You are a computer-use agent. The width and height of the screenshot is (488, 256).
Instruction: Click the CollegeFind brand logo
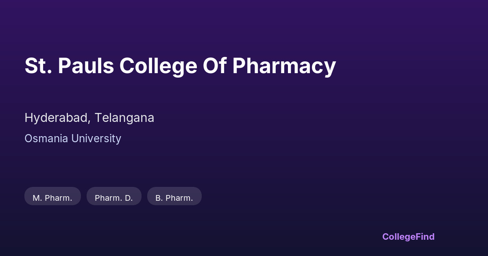[x=408, y=236]
